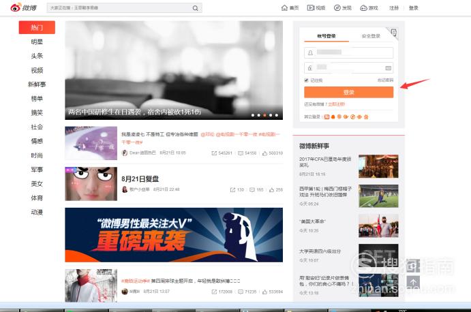The height and width of the screenshot is (312, 471).
Task: Select the last carousel dot
Action: click(277, 115)
